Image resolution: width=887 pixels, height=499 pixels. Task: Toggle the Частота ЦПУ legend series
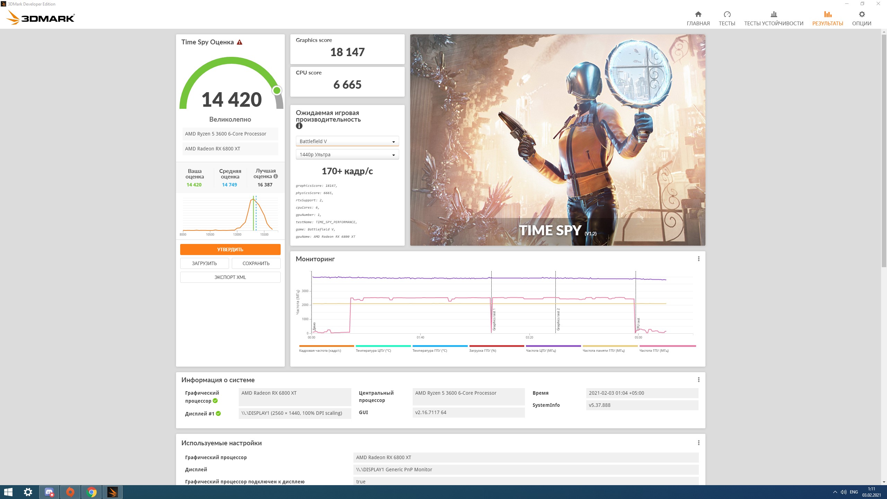(541, 351)
